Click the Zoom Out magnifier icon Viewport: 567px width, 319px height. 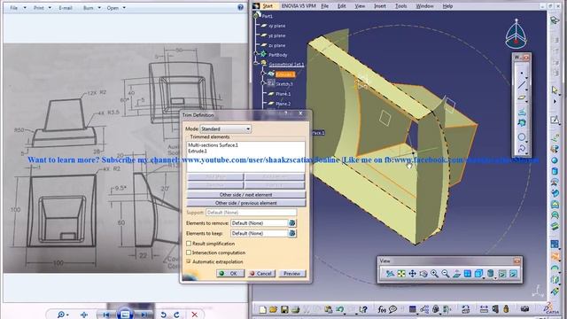click(445, 274)
